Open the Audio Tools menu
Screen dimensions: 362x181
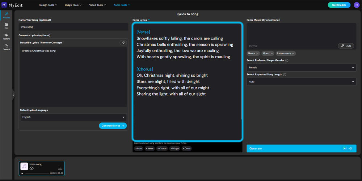pyautogui.click(x=122, y=5)
